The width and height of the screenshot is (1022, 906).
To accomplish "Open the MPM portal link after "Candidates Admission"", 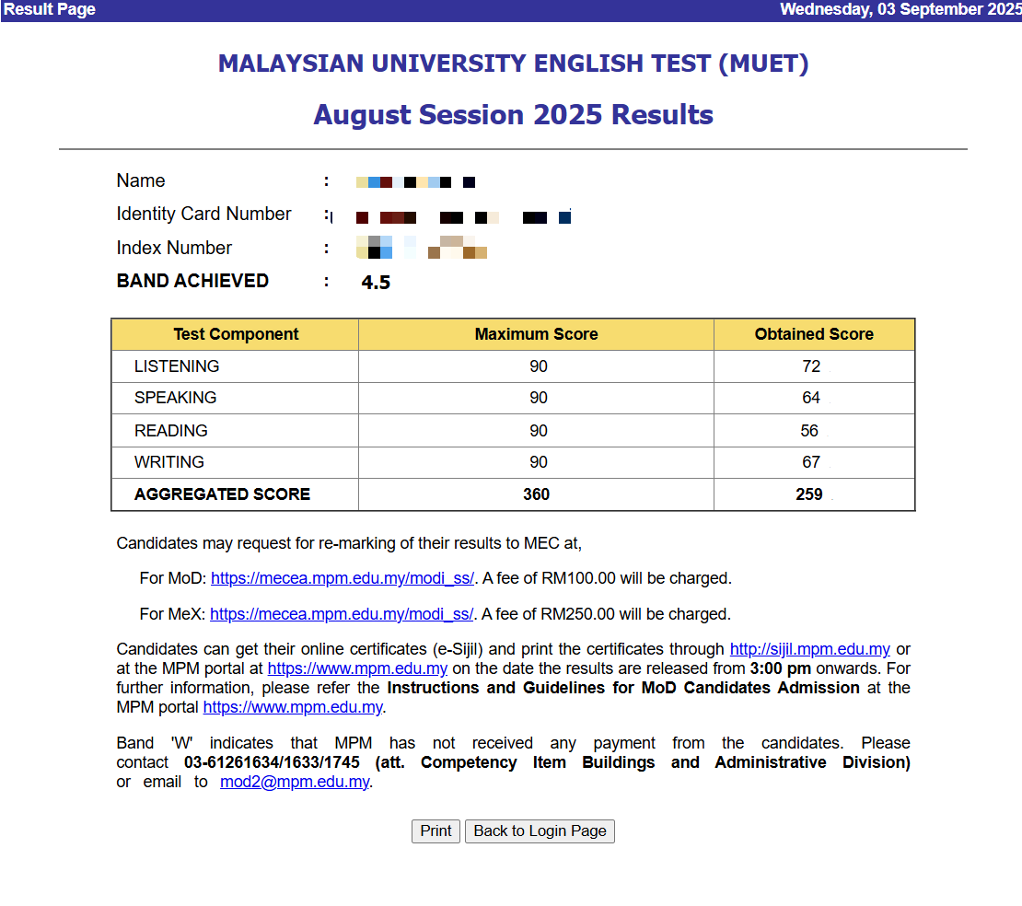I will (293, 707).
